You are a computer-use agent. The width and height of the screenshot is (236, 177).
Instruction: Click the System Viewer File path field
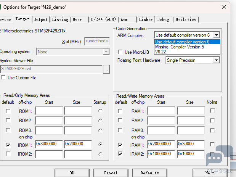(51, 69)
